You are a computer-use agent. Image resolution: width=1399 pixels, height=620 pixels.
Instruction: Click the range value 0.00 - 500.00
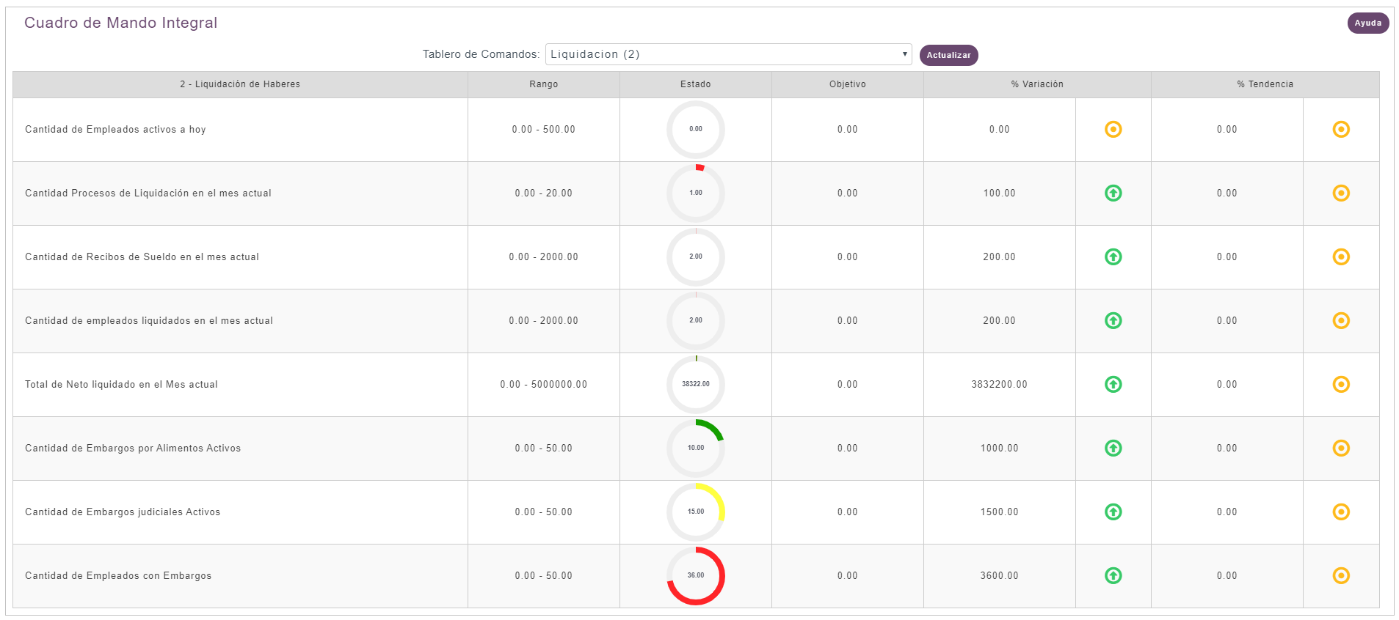click(544, 130)
